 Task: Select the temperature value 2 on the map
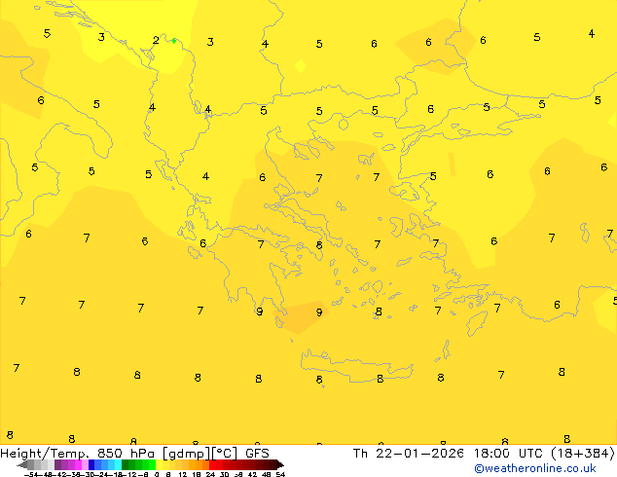click(x=156, y=40)
